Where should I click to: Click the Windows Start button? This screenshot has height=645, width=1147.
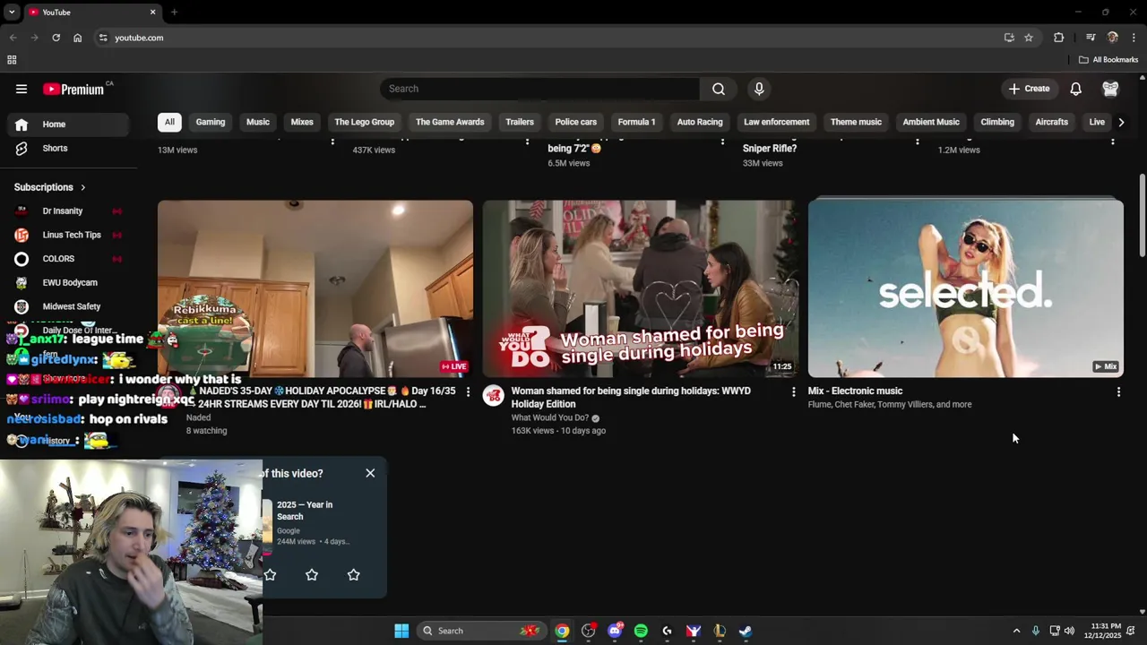click(x=401, y=631)
